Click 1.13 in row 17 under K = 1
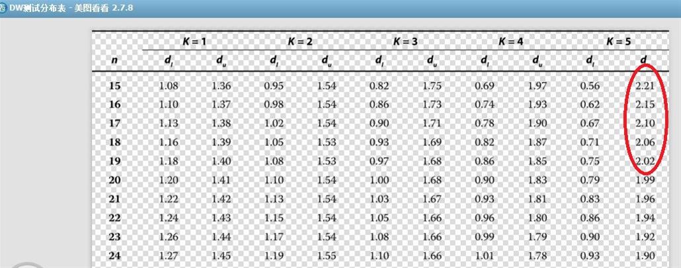Screen dimensions: 681x268 pyautogui.click(x=169, y=123)
